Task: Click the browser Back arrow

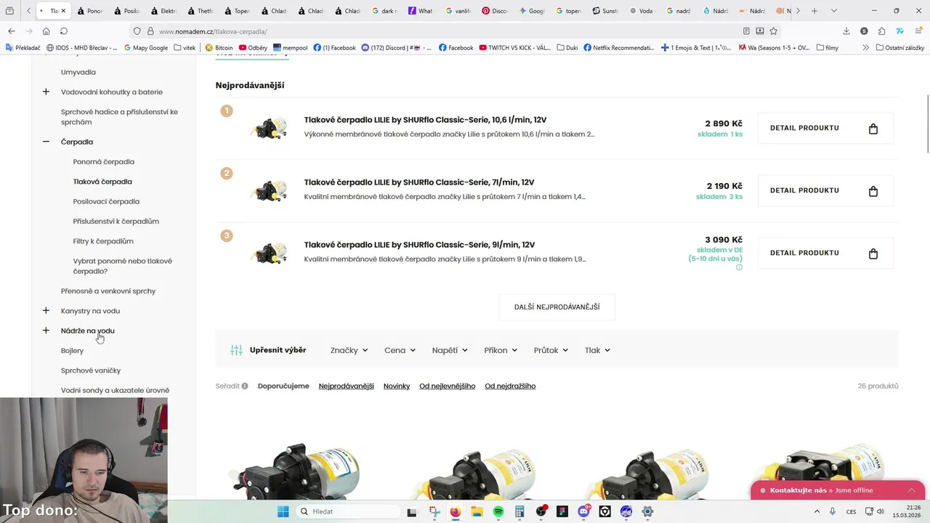Action: click(x=12, y=31)
